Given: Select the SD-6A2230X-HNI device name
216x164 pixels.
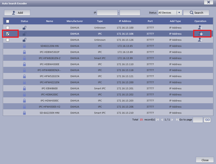Looking at the screenshot, I should [50, 113].
